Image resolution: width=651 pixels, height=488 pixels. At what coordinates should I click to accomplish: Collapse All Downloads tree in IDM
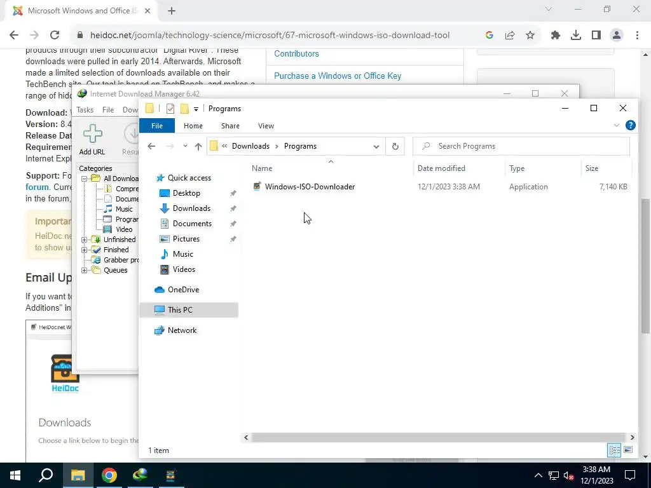coord(85,179)
